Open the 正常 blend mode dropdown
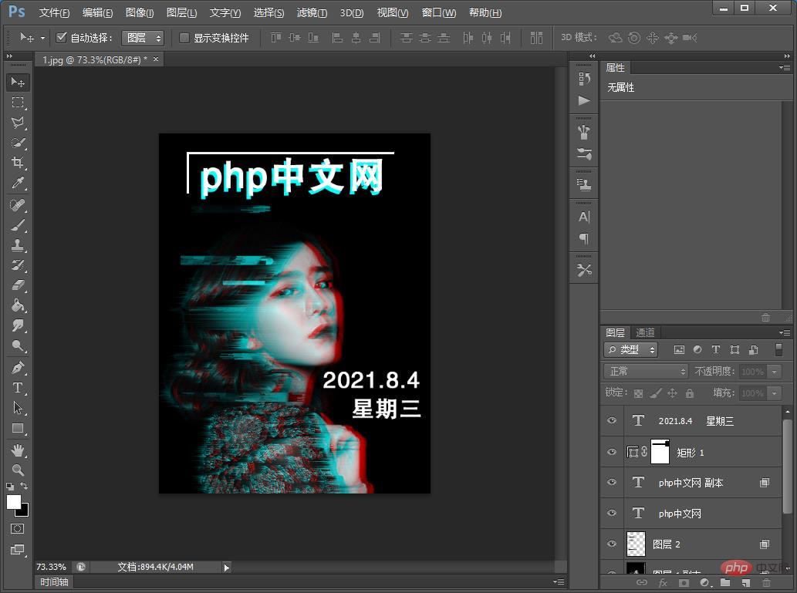This screenshot has height=593, width=797. click(646, 372)
